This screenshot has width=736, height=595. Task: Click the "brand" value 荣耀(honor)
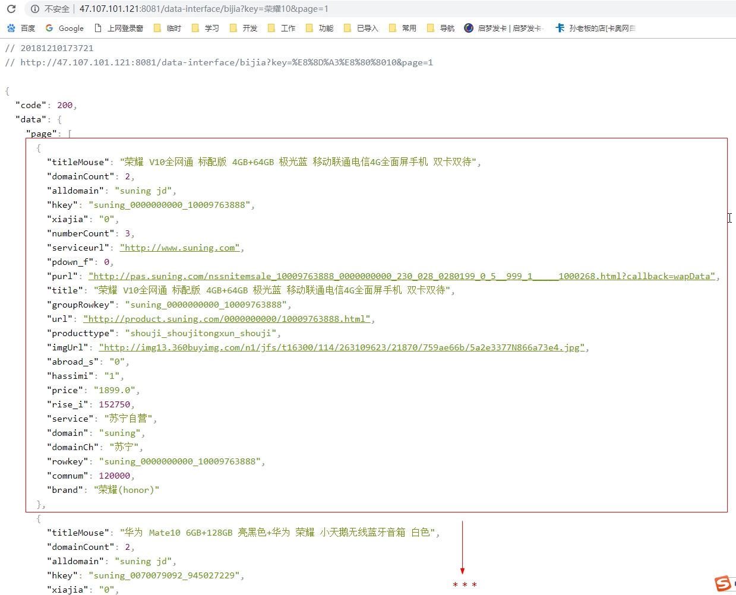[127, 490]
